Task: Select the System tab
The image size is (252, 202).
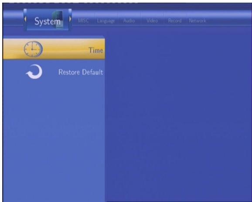Action: [x=48, y=20]
